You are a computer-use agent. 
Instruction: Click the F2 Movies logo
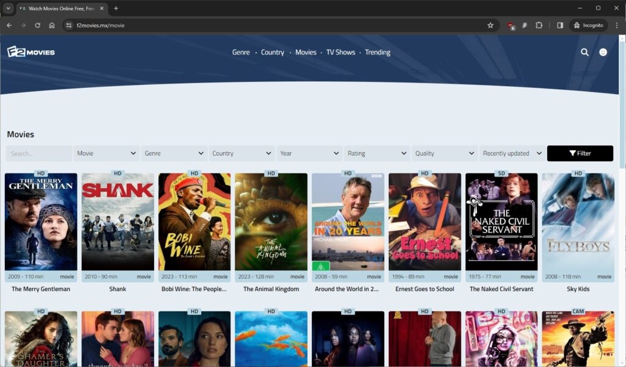click(x=31, y=52)
